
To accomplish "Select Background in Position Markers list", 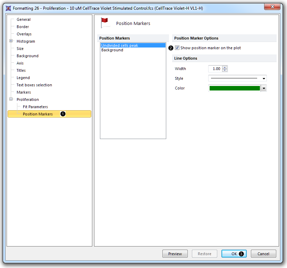I will click(112, 50).
